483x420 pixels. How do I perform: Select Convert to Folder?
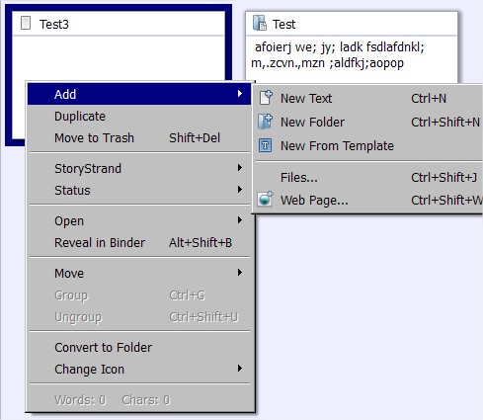(x=139, y=348)
